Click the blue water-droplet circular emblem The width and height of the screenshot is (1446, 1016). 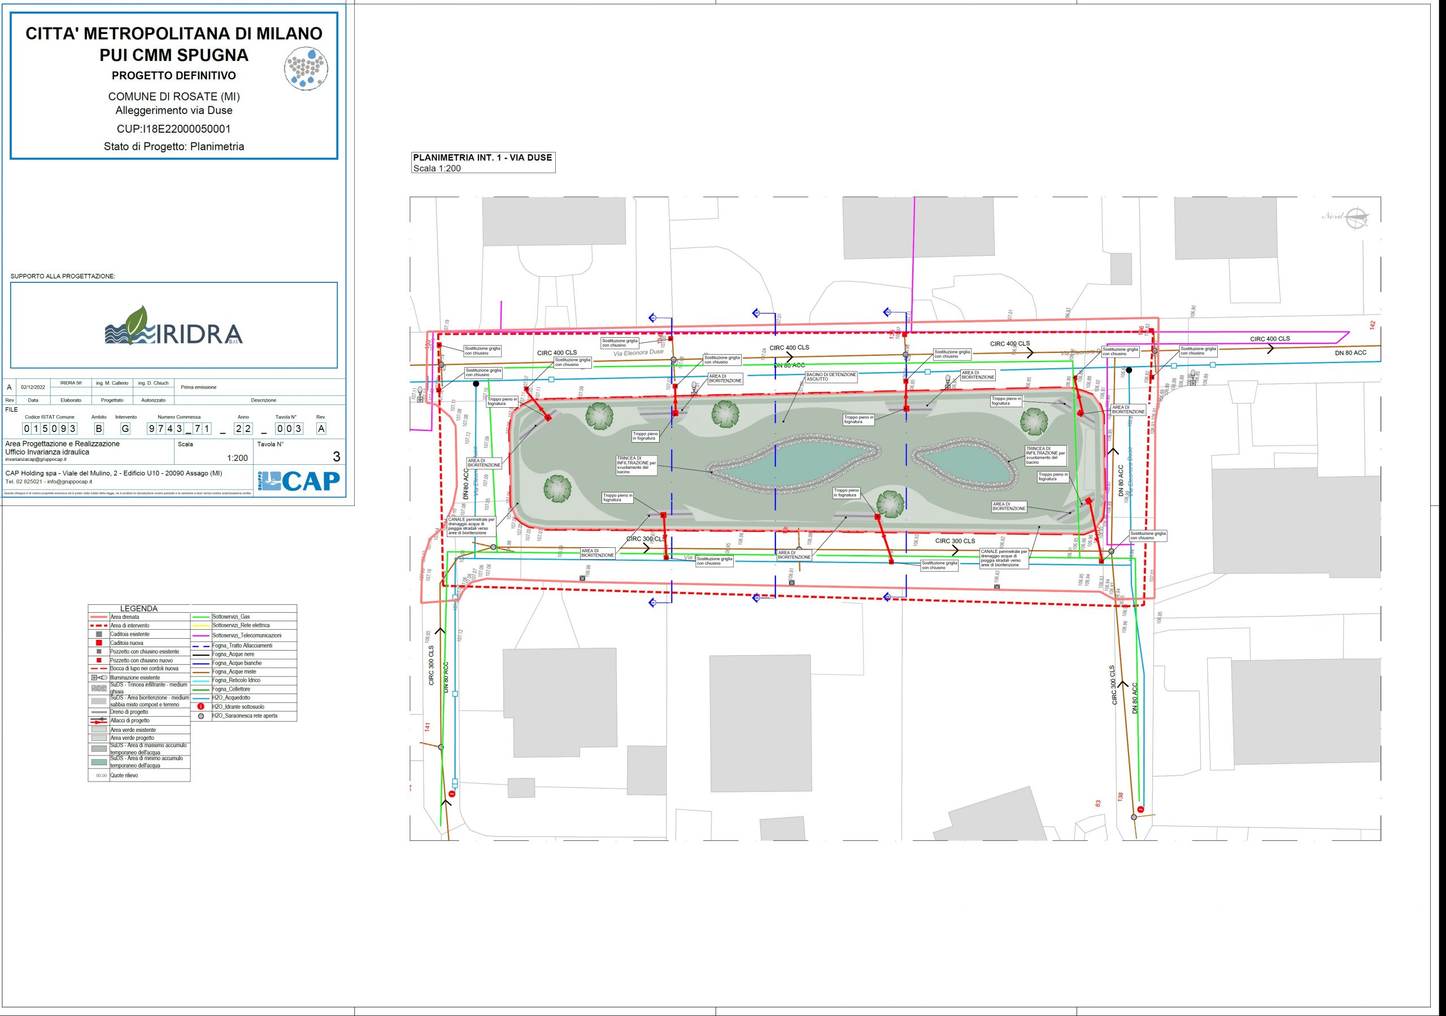[306, 68]
